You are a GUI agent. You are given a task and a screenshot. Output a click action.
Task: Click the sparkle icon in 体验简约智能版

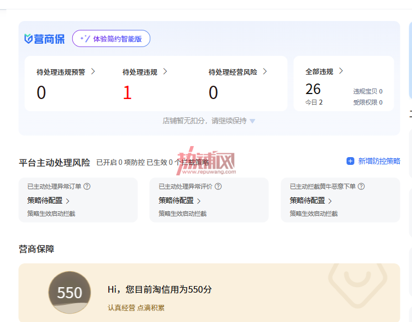pyautogui.click(x=85, y=39)
